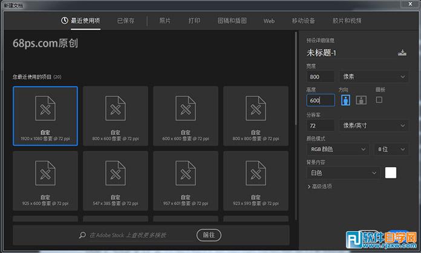Select portrait orientation icon

345,100
